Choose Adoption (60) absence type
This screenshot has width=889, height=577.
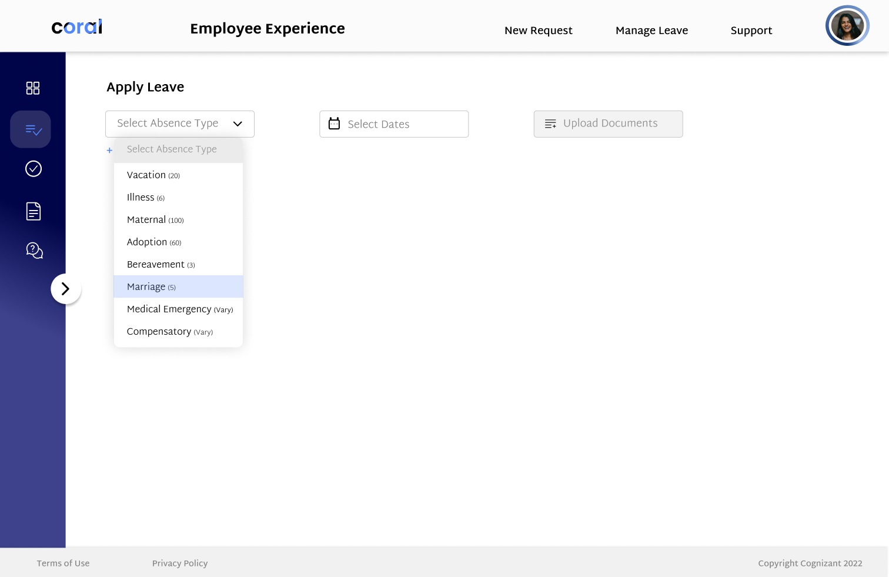click(178, 242)
